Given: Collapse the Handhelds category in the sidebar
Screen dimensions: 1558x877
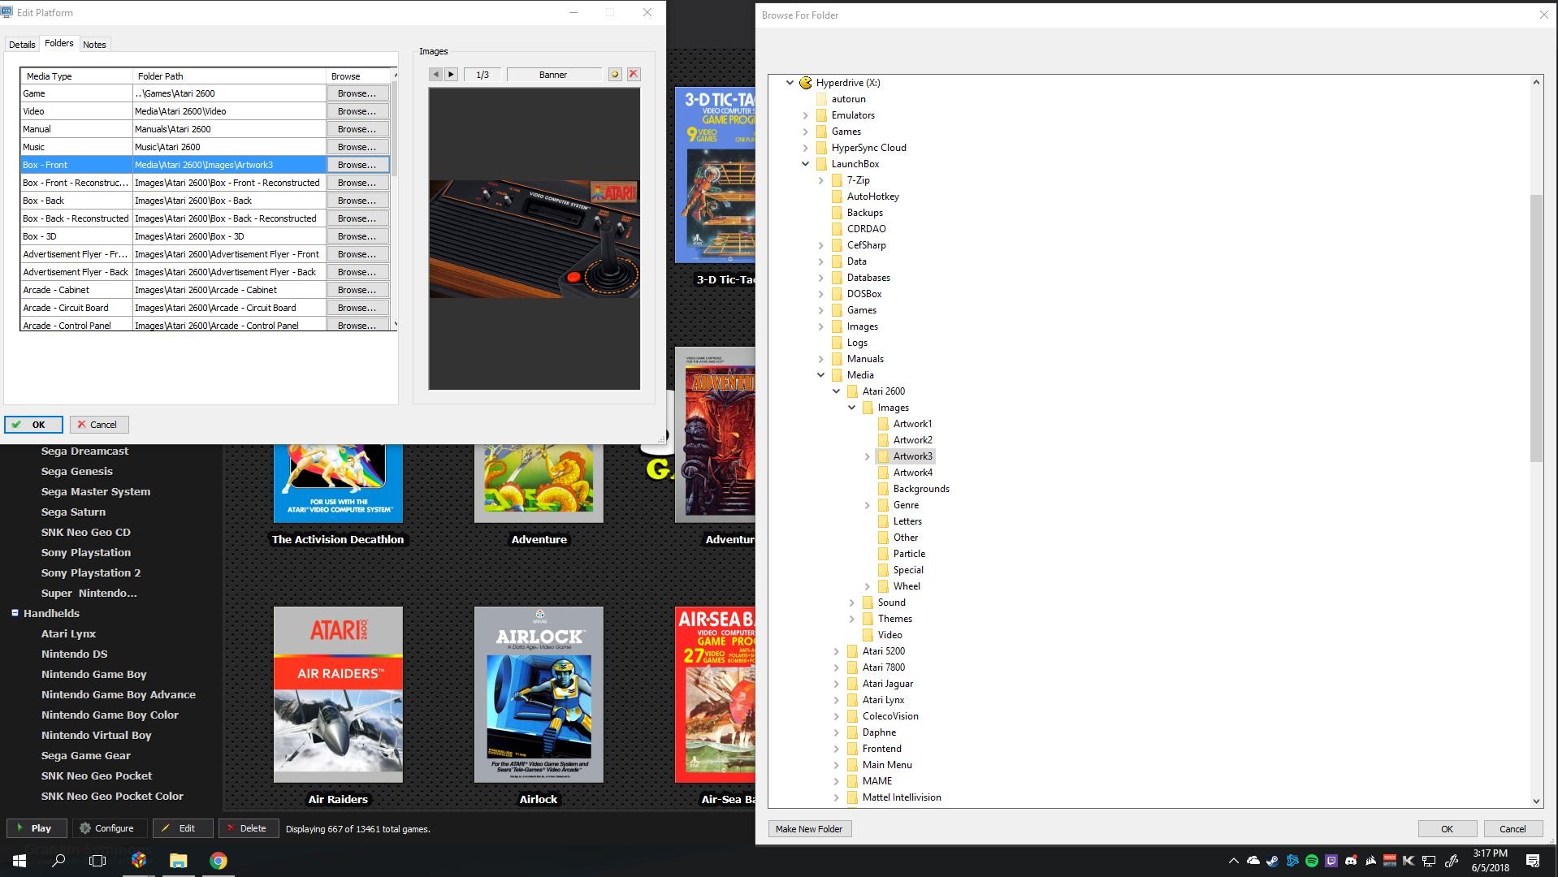Looking at the screenshot, I should pyautogui.click(x=15, y=613).
